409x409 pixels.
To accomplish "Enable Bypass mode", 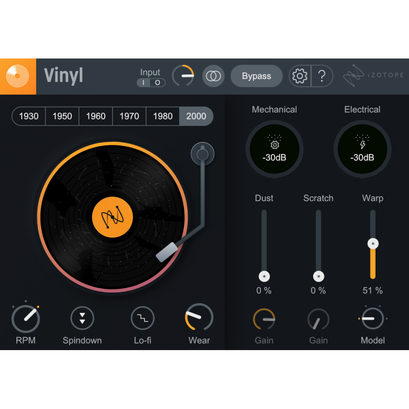I will 256,76.
